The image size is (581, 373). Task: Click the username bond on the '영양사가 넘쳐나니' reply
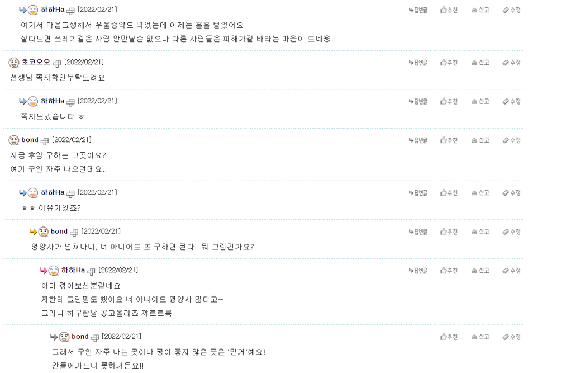[x=59, y=232]
